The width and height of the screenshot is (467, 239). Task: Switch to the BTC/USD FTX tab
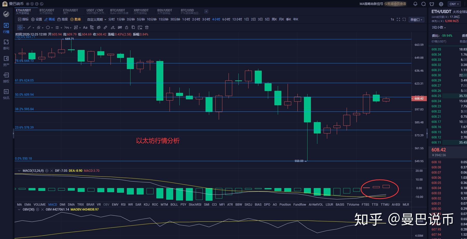tap(190, 11)
